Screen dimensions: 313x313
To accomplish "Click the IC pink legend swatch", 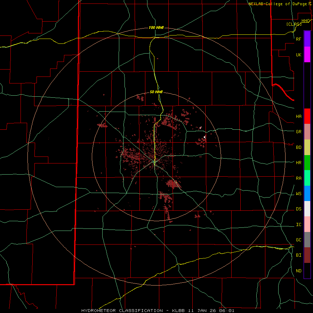I will click(x=307, y=224).
